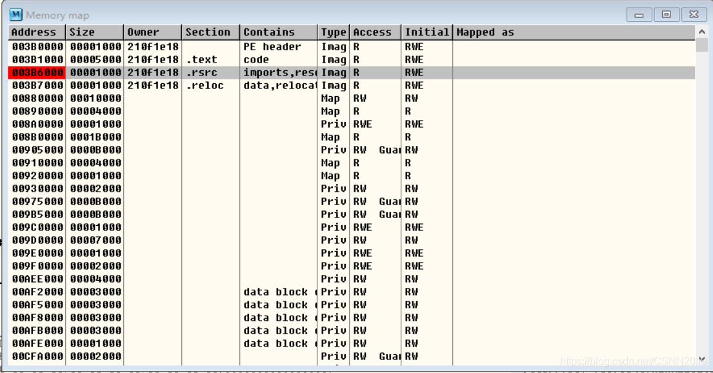Click scrollbar up arrow
This screenshot has width=713, height=373.
701,32
